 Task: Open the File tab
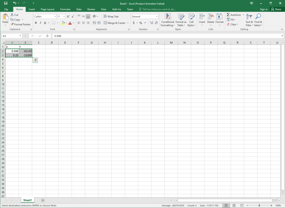pyautogui.click(x=6, y=9)
